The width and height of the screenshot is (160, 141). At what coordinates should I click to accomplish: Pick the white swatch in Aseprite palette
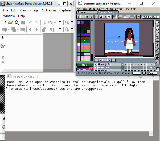(x=79, y=44)
